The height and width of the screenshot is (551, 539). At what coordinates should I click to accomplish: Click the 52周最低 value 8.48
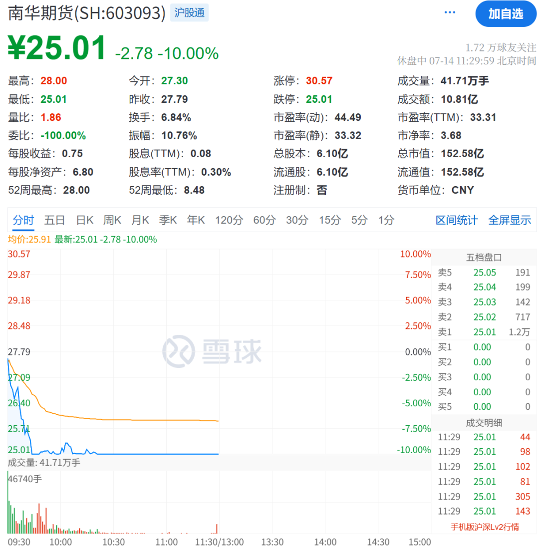tap(194, 190)
